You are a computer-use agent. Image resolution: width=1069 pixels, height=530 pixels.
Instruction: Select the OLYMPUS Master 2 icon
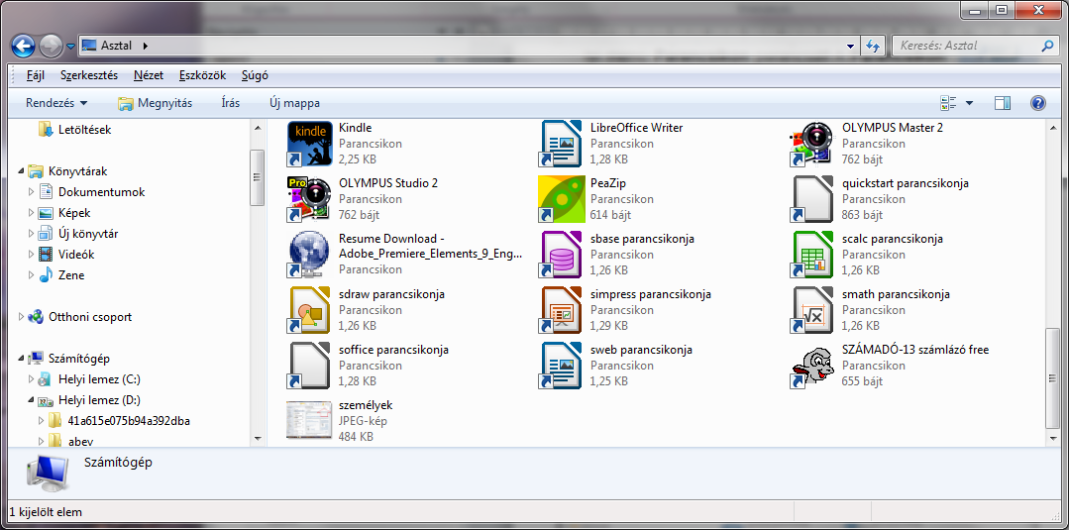point(812,144)
